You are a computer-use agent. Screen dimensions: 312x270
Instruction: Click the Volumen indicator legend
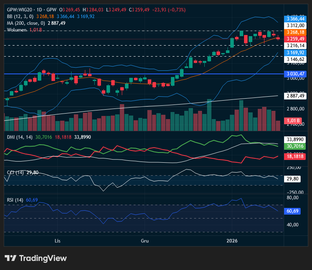click(17, 30)
